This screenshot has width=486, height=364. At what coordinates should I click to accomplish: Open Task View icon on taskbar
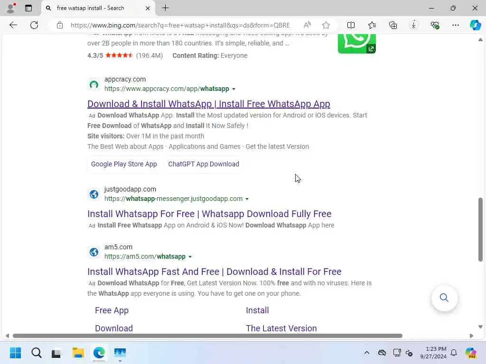[x=57, y=353]
